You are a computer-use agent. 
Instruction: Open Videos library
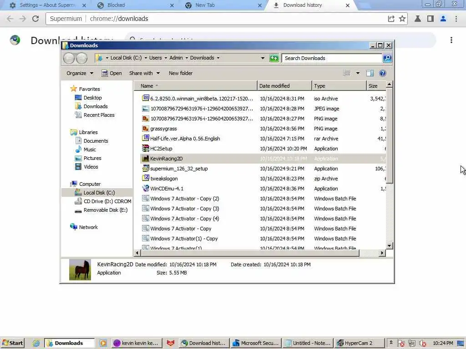tap(86, 167)
